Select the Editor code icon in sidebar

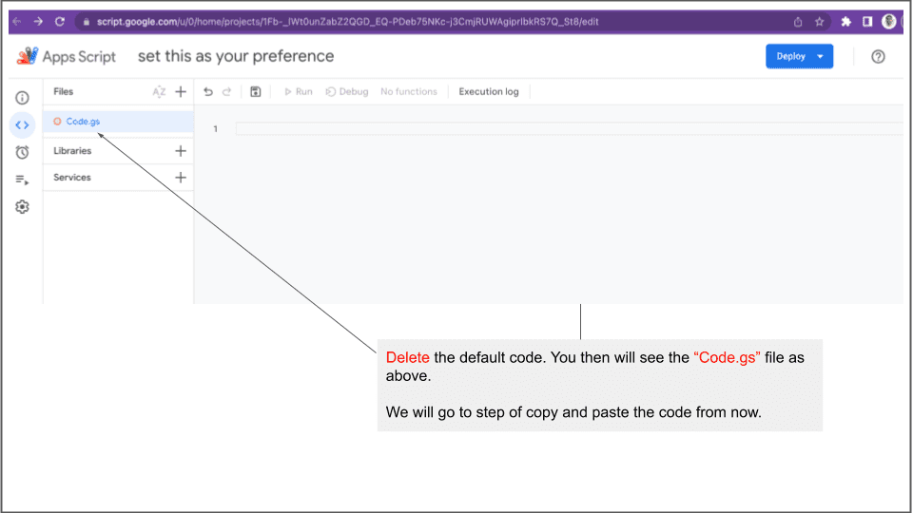pyautogui.click(x=22, y=124)
